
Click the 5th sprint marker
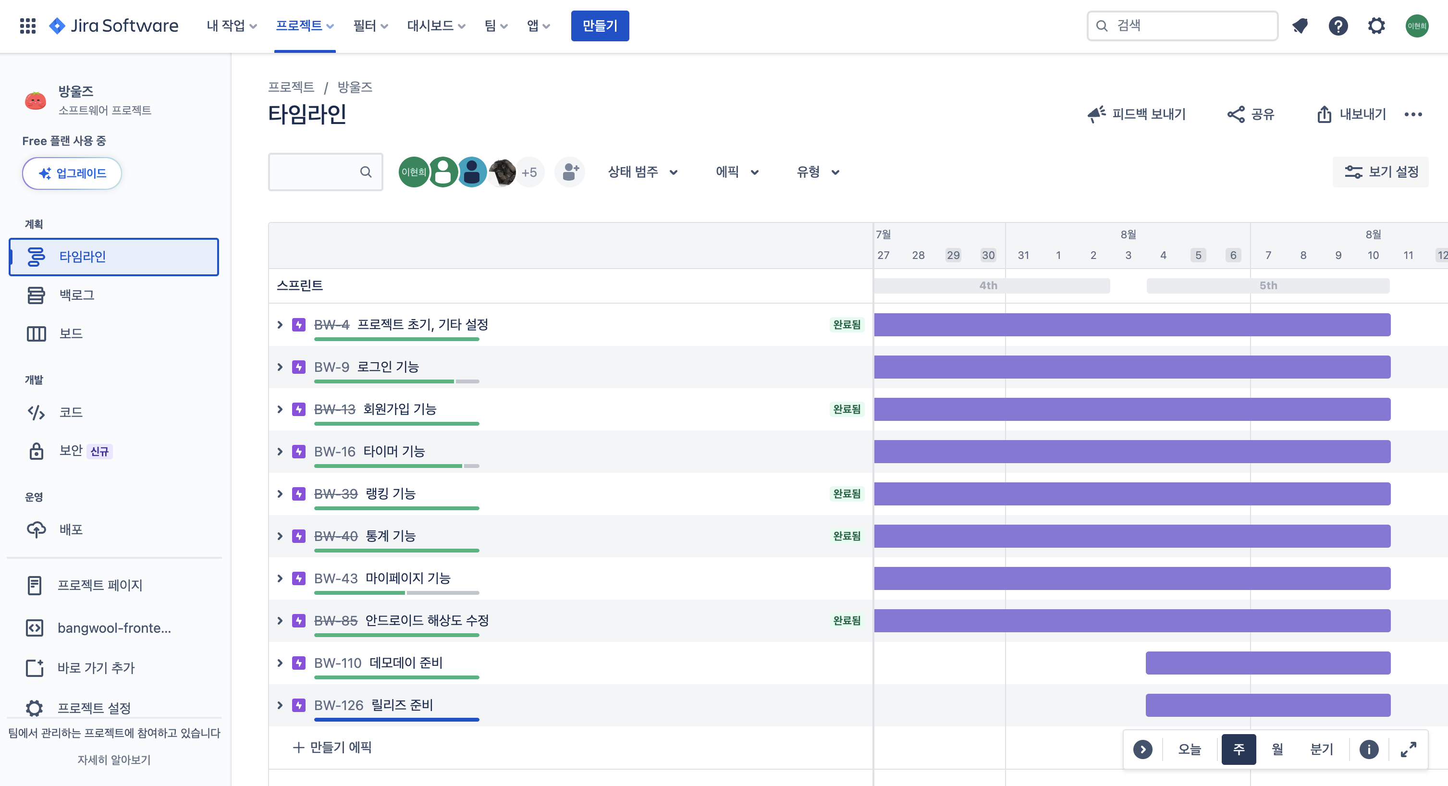[1268, 285]
